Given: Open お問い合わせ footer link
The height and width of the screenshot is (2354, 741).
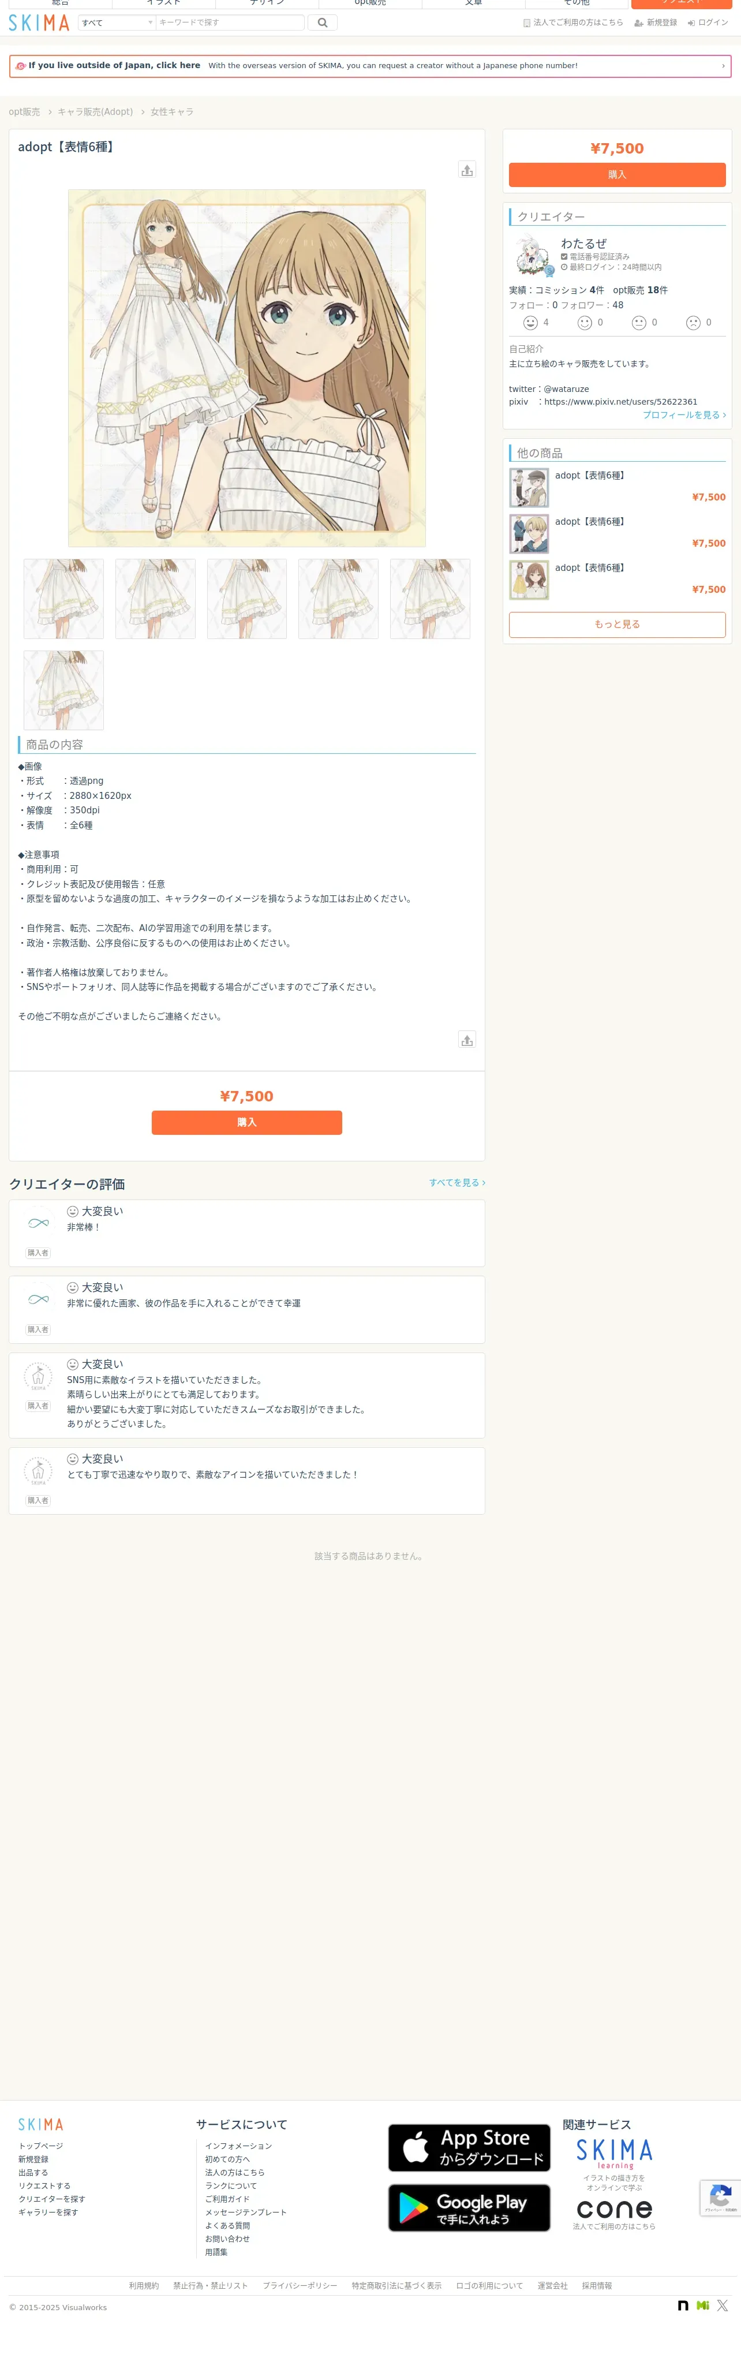Looking at the screenshot, I should (x=227, y=2239).
